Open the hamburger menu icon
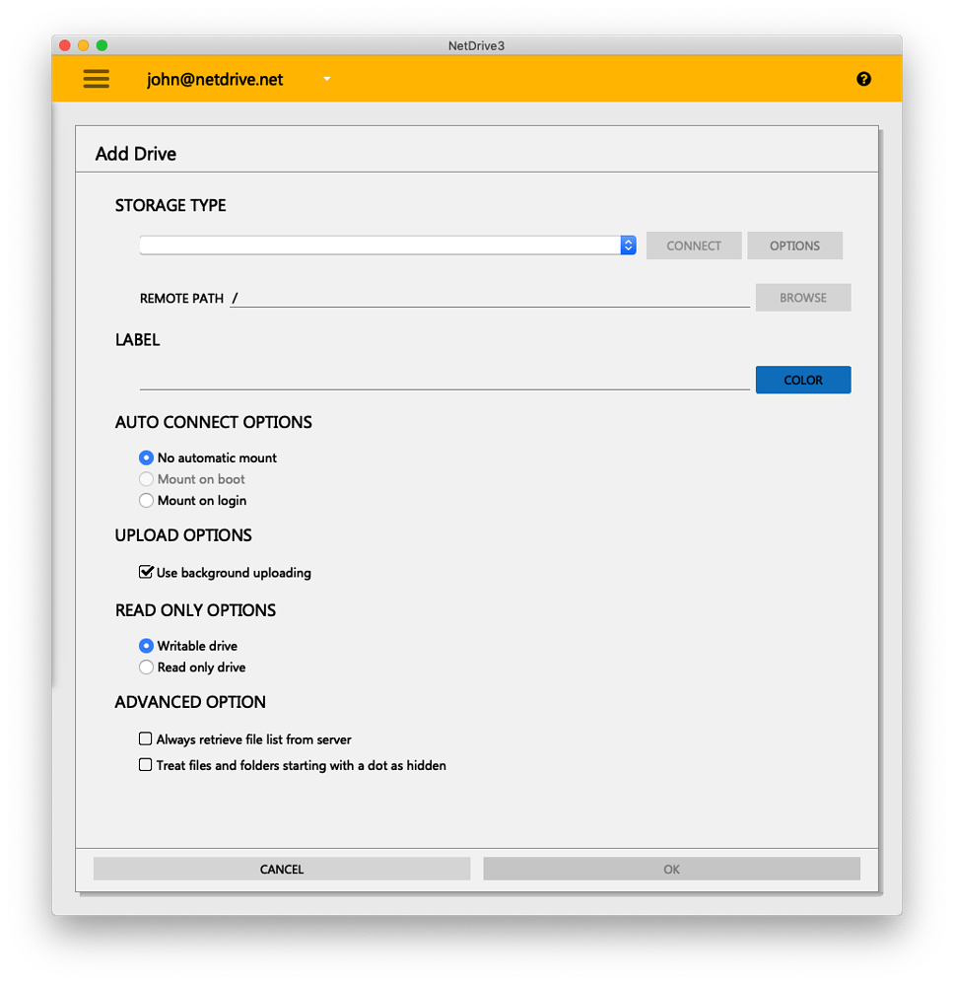Image resolution: width=954 pixels, height=984 pixels. click(96, 79)
